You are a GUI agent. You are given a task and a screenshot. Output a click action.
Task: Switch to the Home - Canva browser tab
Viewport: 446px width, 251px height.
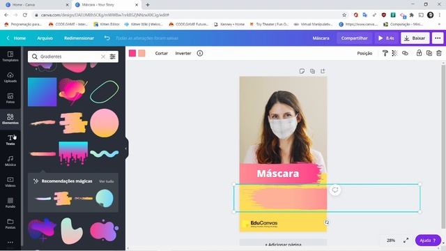click(x=37, y=5)
